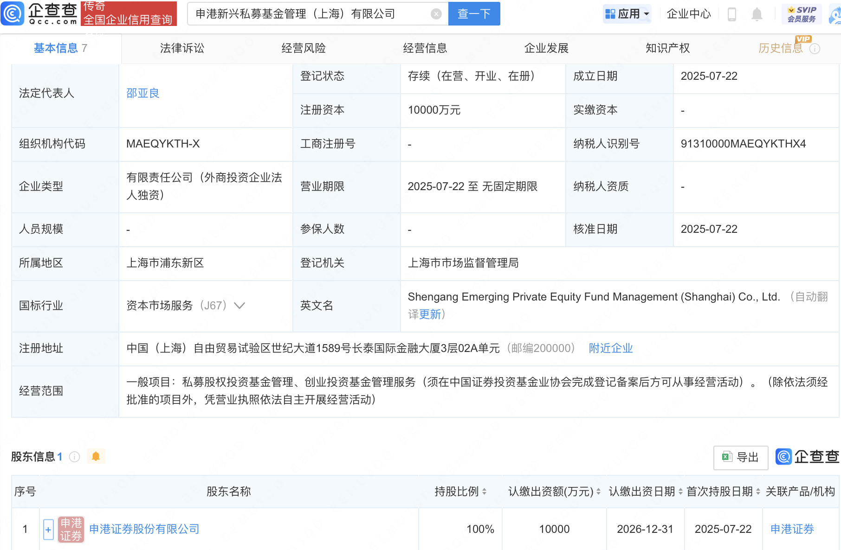Toggle the shareholder alert bell icon
Image resolution: width=841 pixels, height=550 pixels.
click(x=96, y=456)
